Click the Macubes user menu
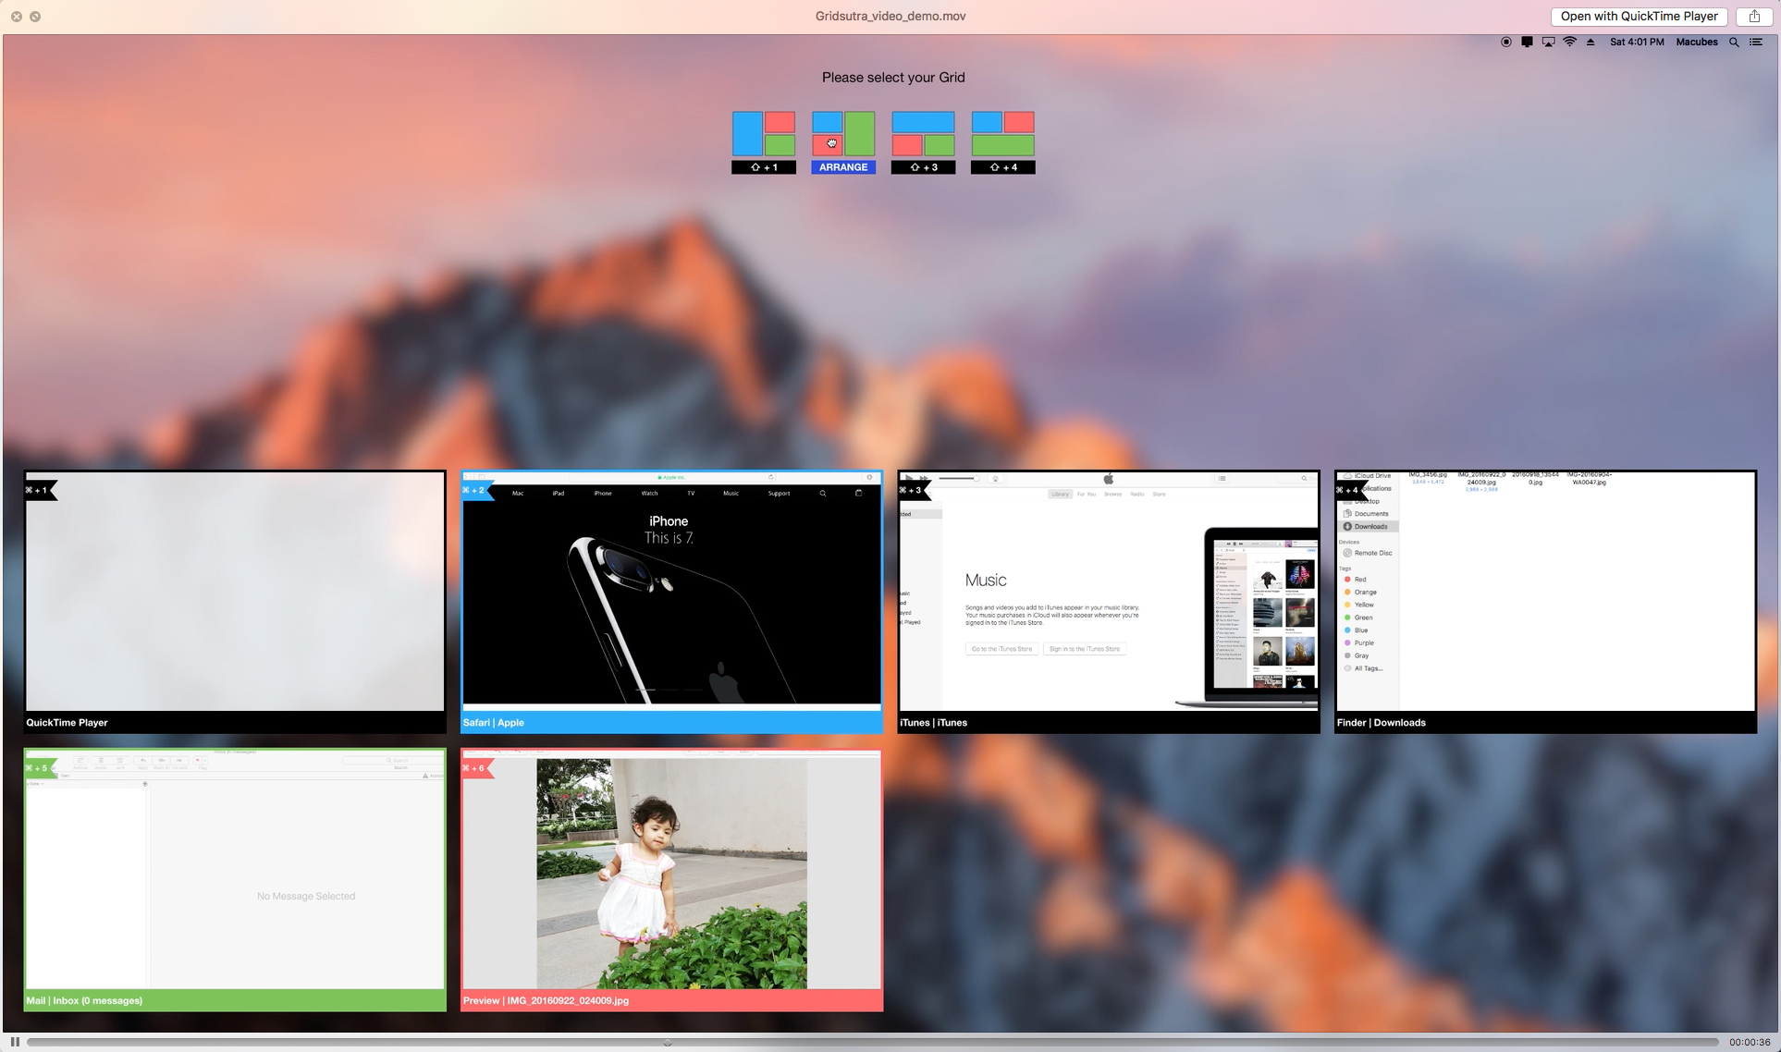Screen dimensions: 1781x1052 tap(1696, 42)
